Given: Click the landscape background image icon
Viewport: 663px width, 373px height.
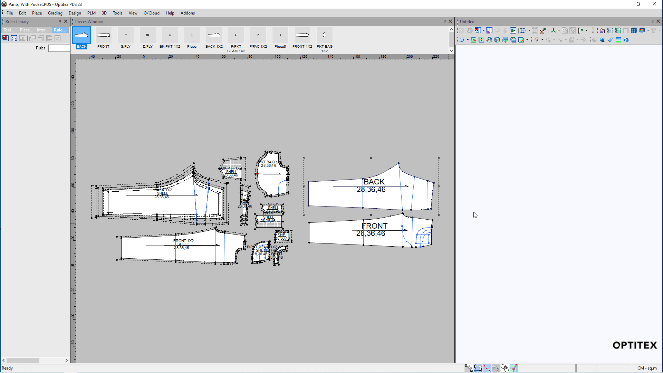Looking at the screenshot, I should (618, 40).
